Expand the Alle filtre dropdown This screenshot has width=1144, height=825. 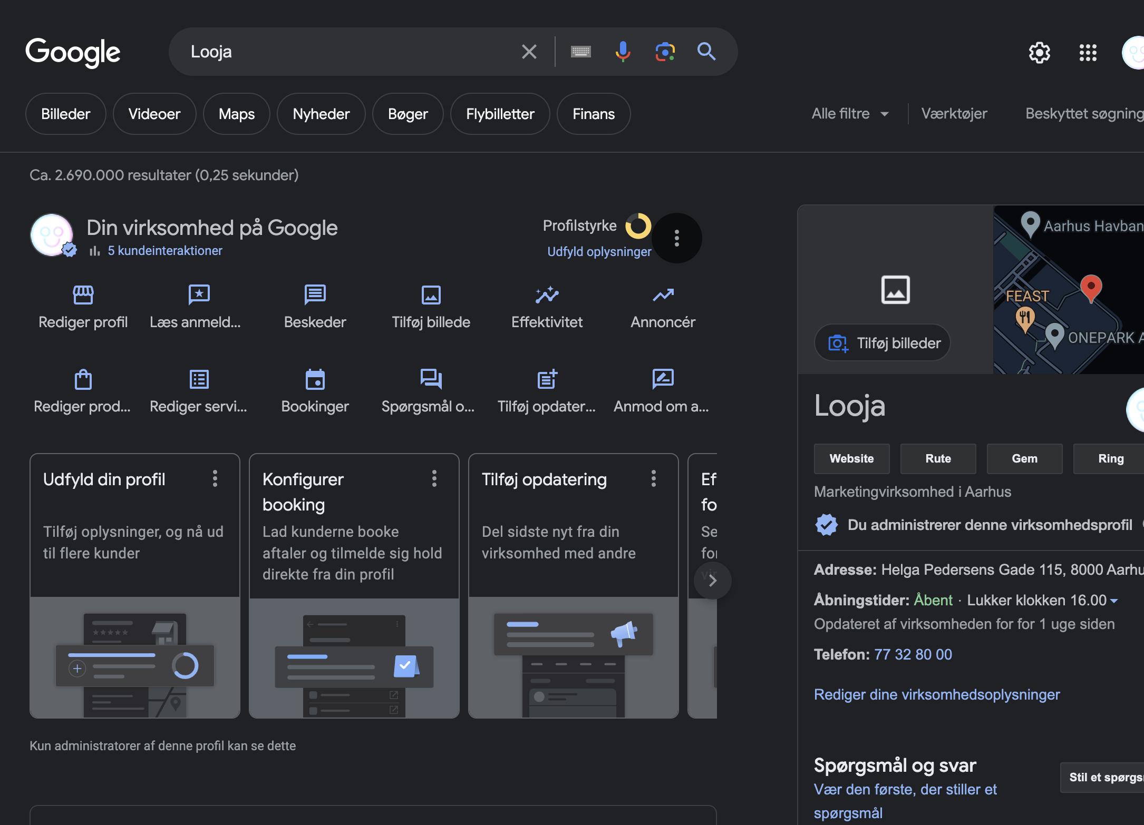point(850,114)
